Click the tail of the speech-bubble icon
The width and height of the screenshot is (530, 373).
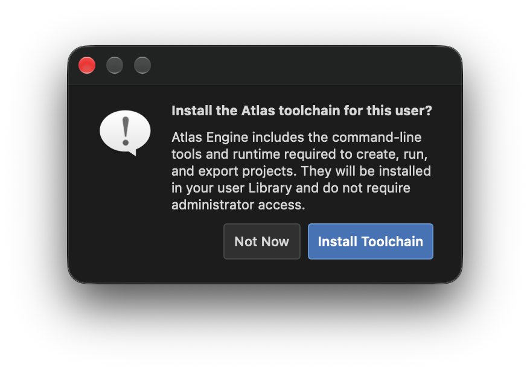pyautogui.click(x=132, y=152)
